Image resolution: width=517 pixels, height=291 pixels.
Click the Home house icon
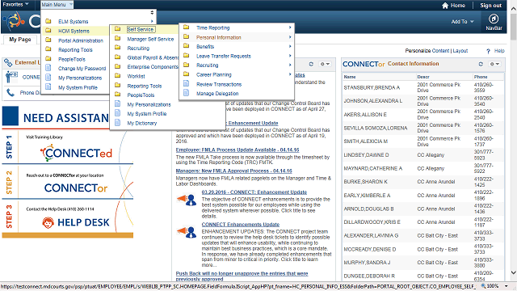tap(445, 6)
